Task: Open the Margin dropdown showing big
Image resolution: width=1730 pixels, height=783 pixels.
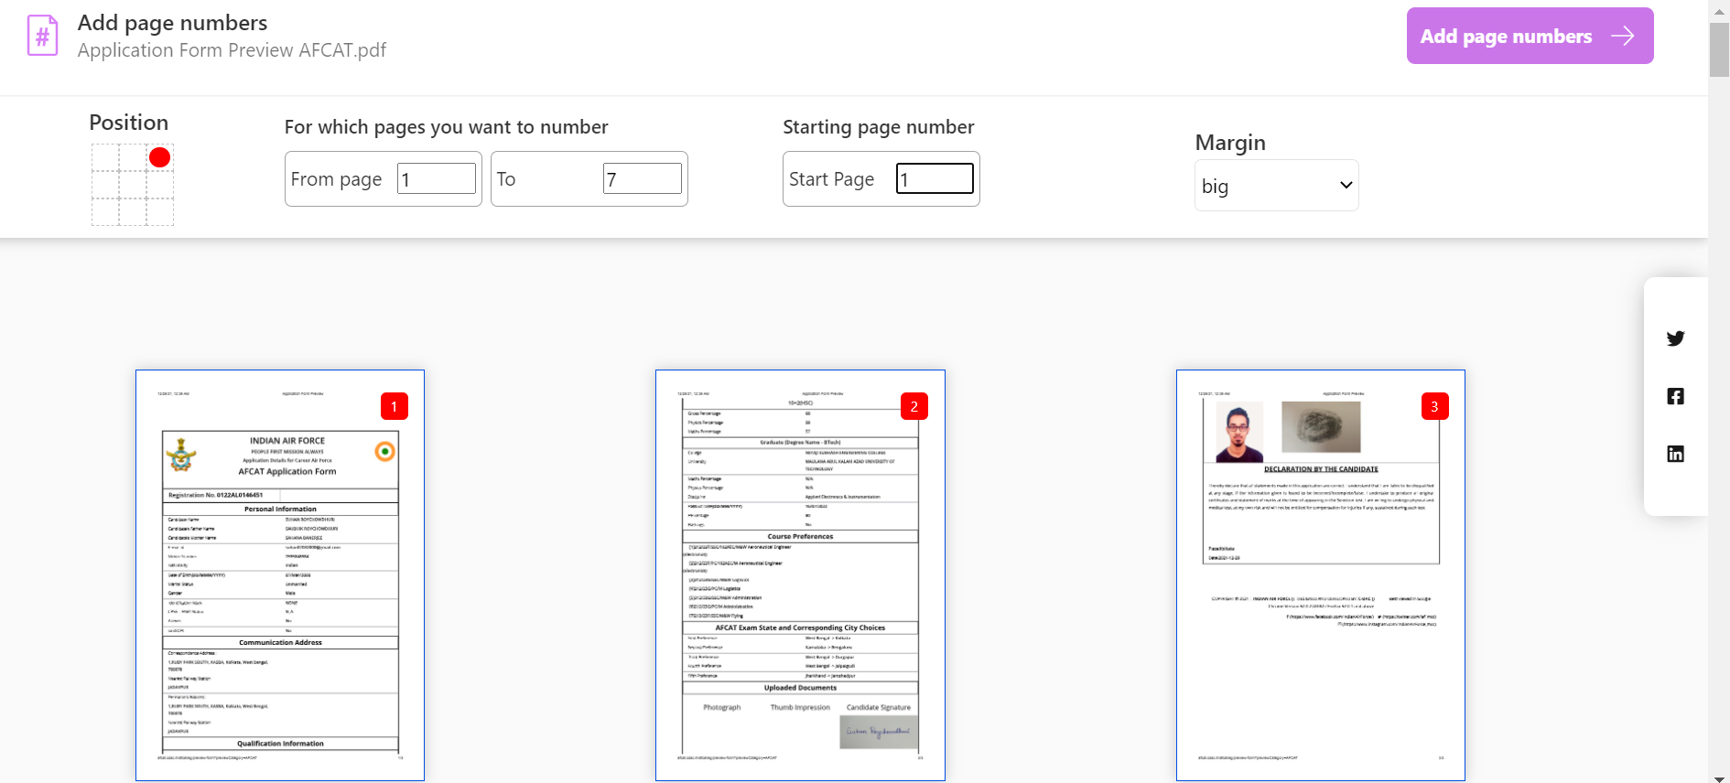Action: (1276, 186)
